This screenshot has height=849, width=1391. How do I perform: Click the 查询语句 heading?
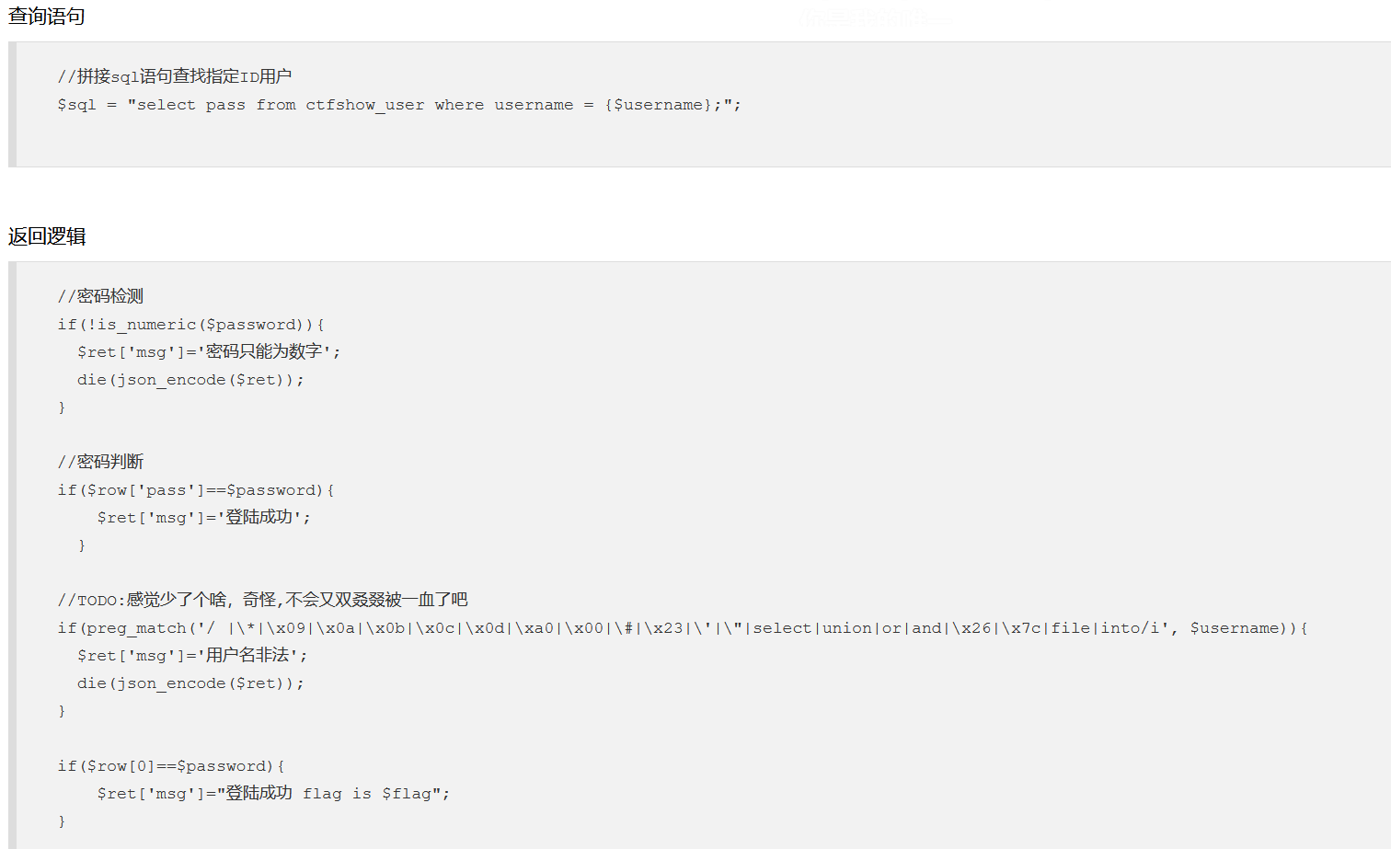46,17
